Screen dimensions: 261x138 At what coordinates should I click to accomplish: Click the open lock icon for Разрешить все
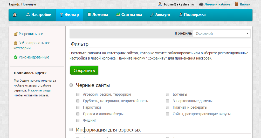[x=16, y=34]
